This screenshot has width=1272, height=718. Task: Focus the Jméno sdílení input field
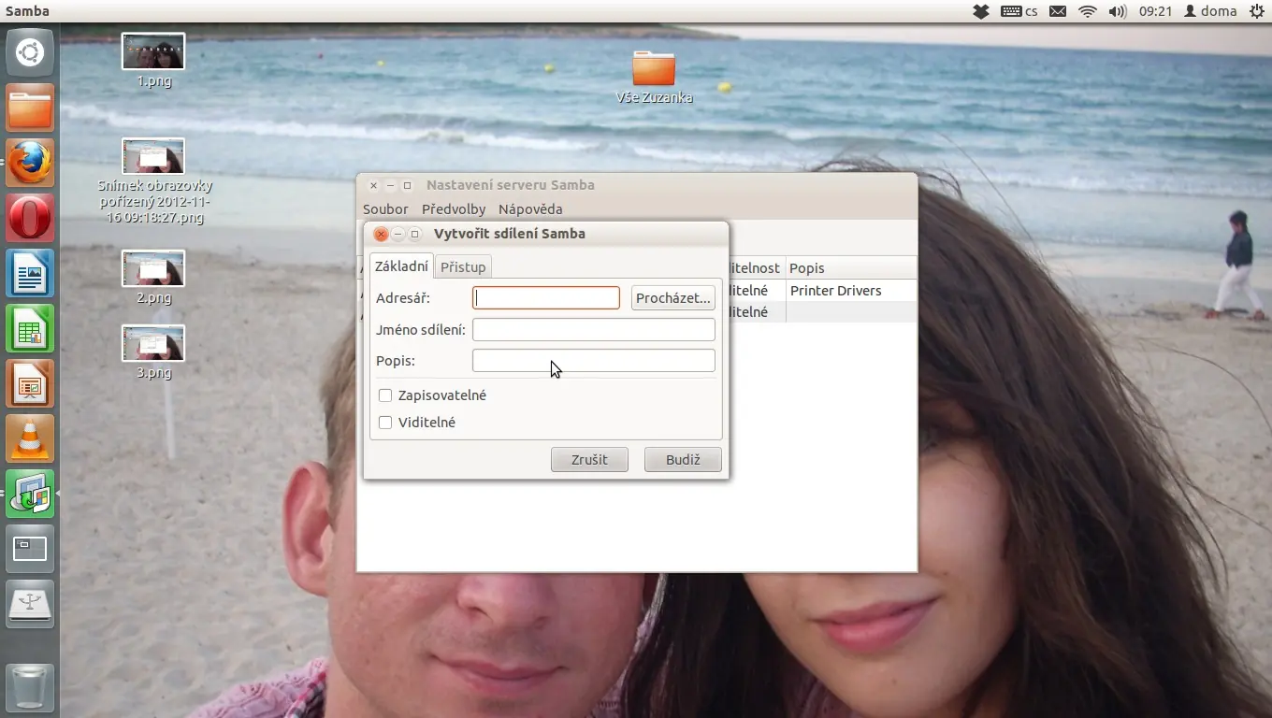[x=594, y=329]
